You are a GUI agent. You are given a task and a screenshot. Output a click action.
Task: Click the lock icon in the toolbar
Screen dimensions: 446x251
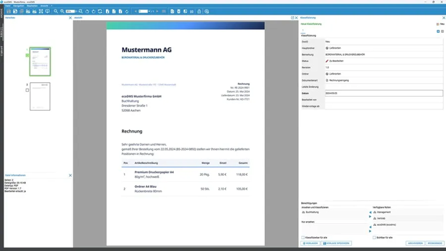pyautogui.click(x=199, y=11)
